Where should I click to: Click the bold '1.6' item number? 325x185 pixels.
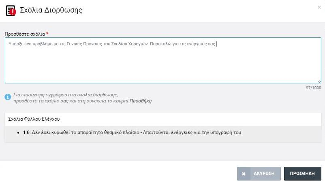point(26,133)
